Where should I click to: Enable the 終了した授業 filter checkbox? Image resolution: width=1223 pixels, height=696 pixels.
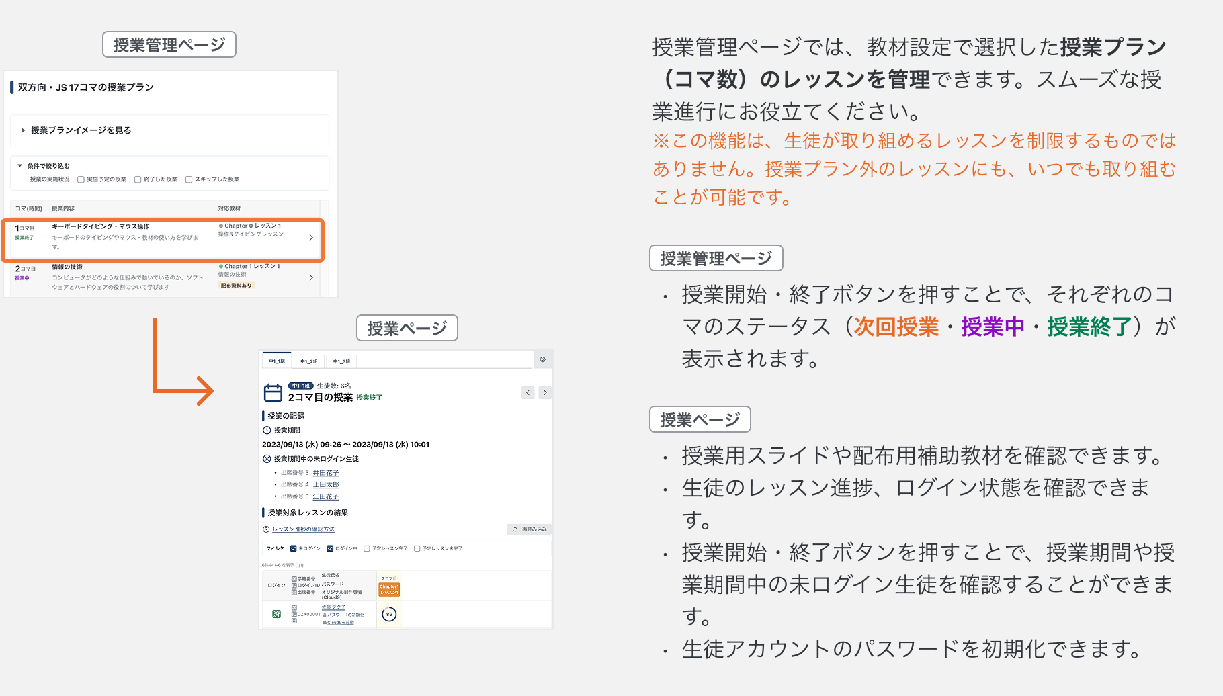pos(138,179)
